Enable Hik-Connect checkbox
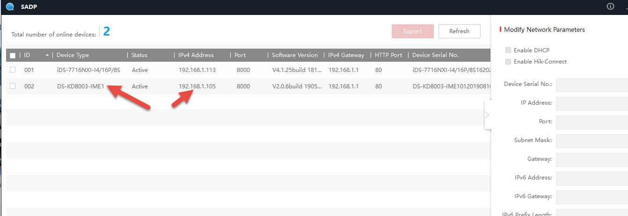The image size is (628, 216). point(508,62)
